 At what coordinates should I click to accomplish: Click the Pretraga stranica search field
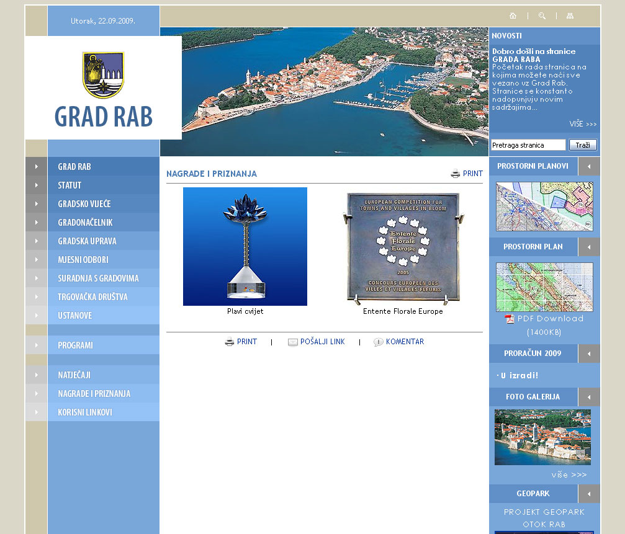tap(528, 145)
